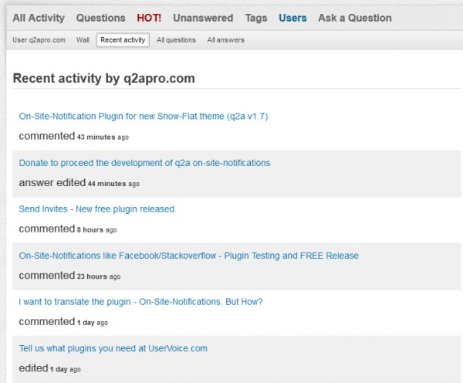View Unanswered questions
The width and height of the screenshot is (463, 383).
click(x=204, y=18)
